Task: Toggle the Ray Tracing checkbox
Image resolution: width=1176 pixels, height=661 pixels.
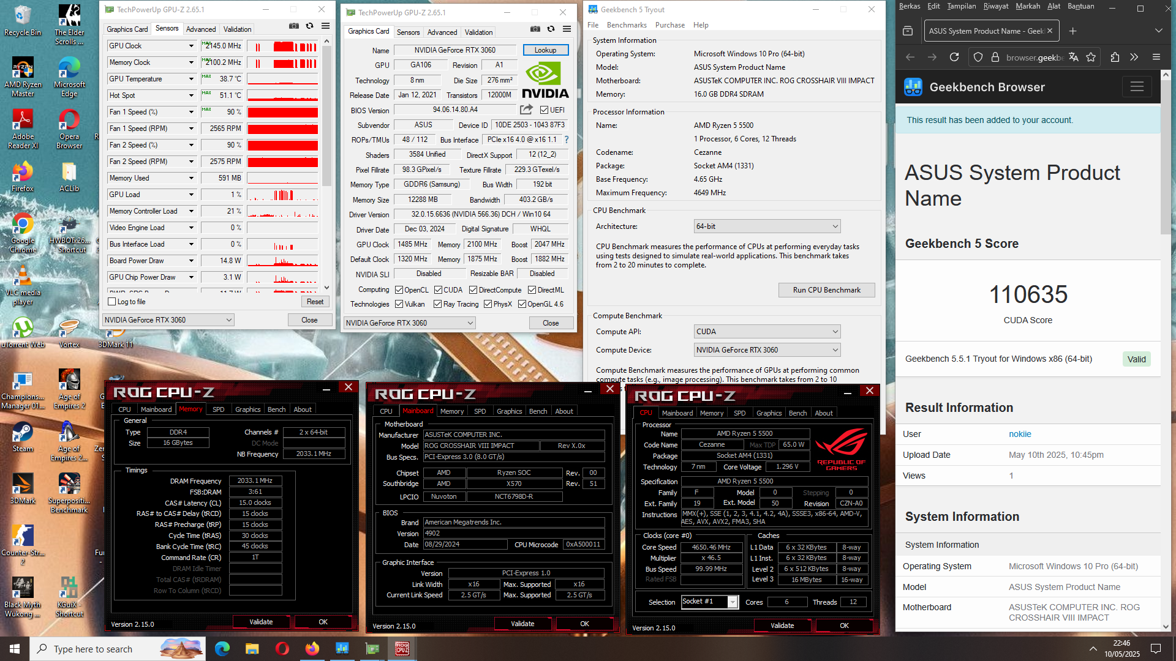Action: click(437, 304)
